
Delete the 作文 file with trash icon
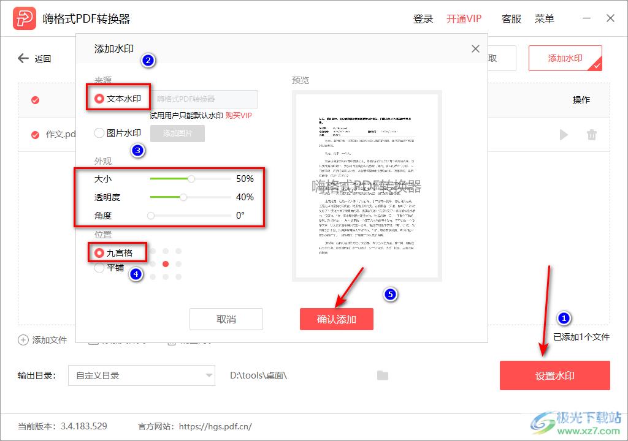[592, 135]
